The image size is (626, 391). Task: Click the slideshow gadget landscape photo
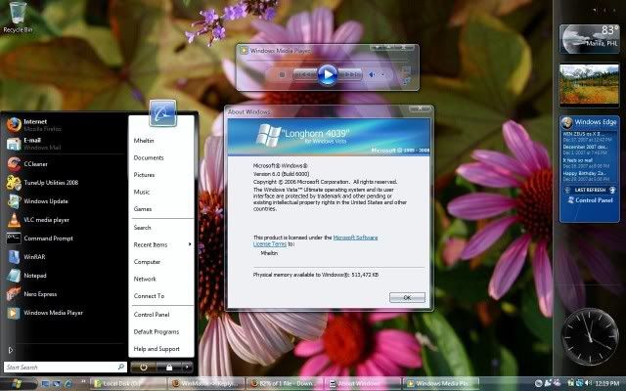coord(589,85)
